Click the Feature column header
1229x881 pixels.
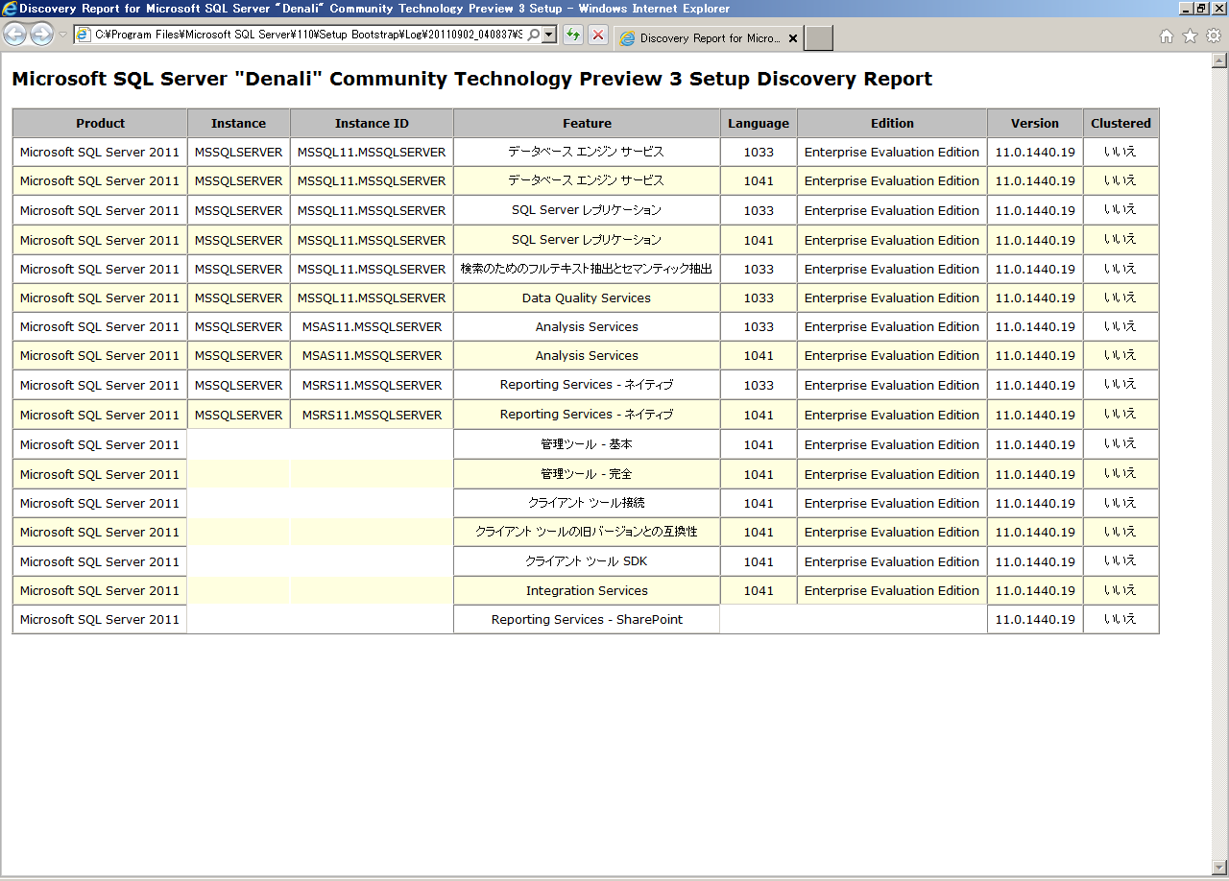pos(587,123)
